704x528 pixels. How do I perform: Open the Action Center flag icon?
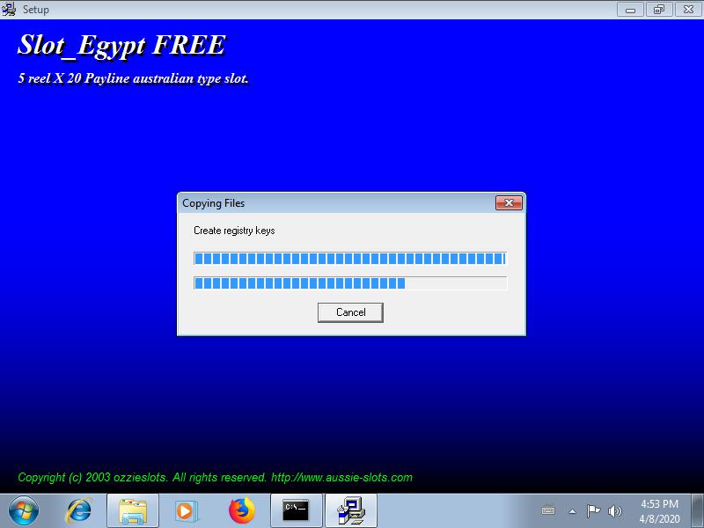tap(593, 511)
